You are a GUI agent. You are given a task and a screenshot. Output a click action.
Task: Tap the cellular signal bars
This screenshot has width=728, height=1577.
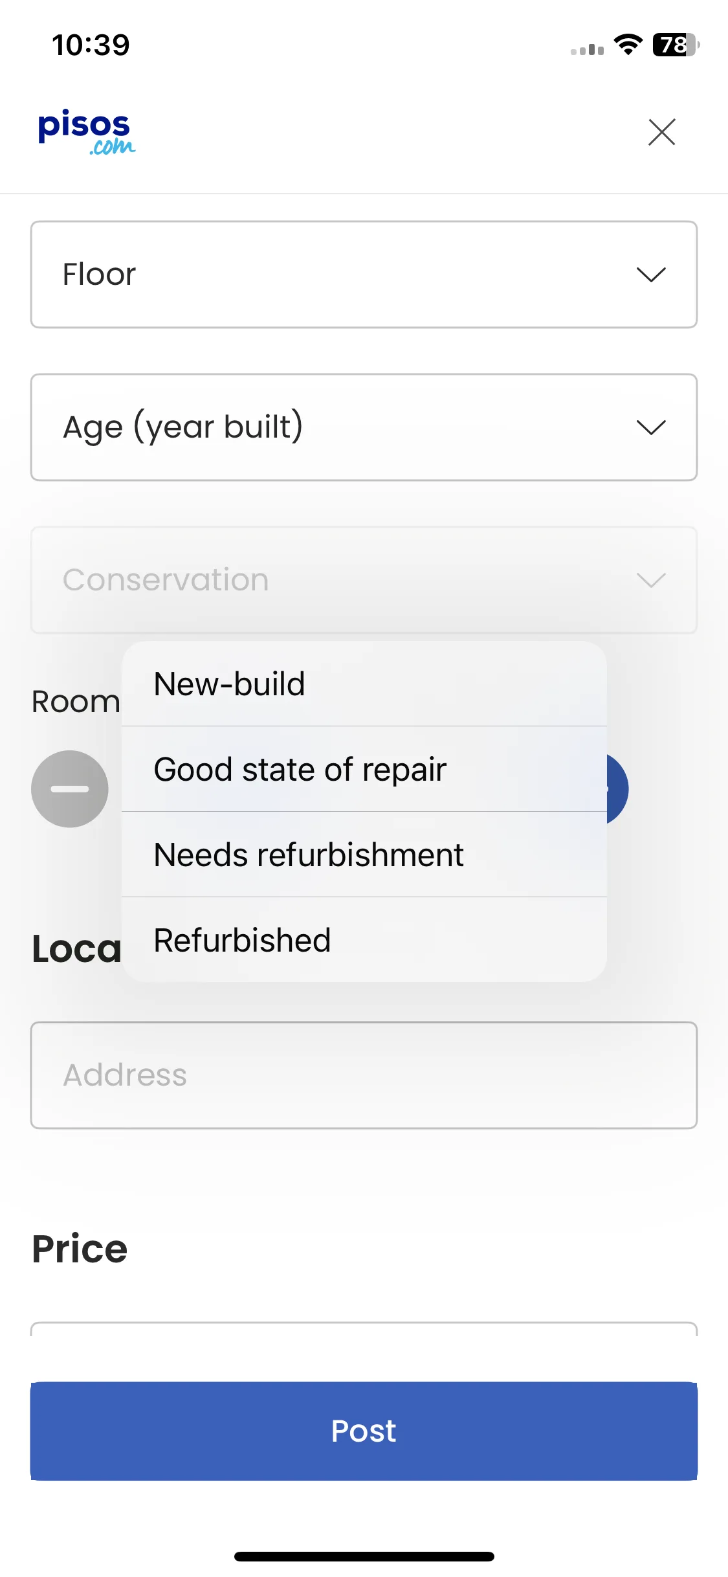tap(587, 49)
